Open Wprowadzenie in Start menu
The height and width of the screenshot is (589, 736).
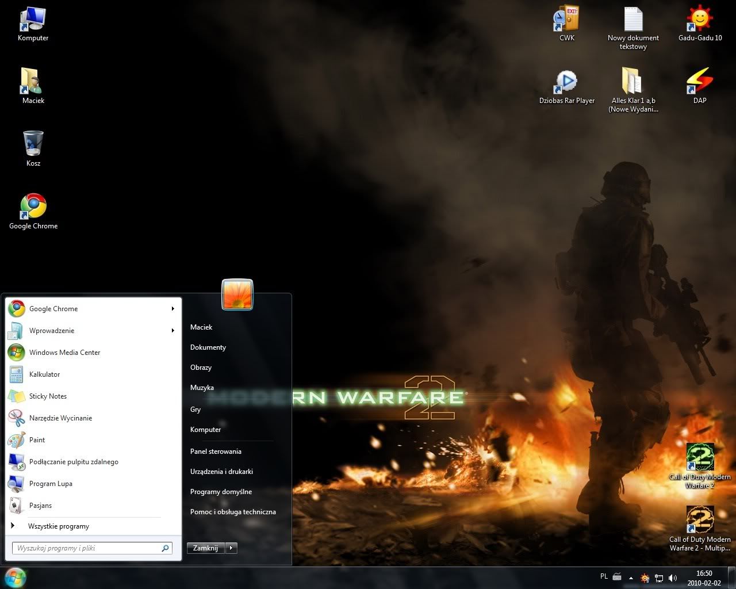(92, 331)
